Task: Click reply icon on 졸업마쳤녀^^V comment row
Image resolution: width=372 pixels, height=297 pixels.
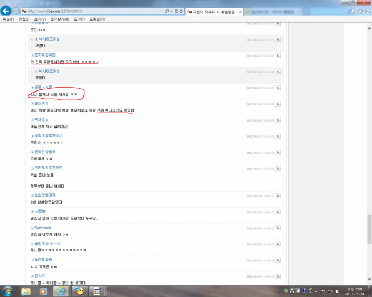Action: (278, 244)
